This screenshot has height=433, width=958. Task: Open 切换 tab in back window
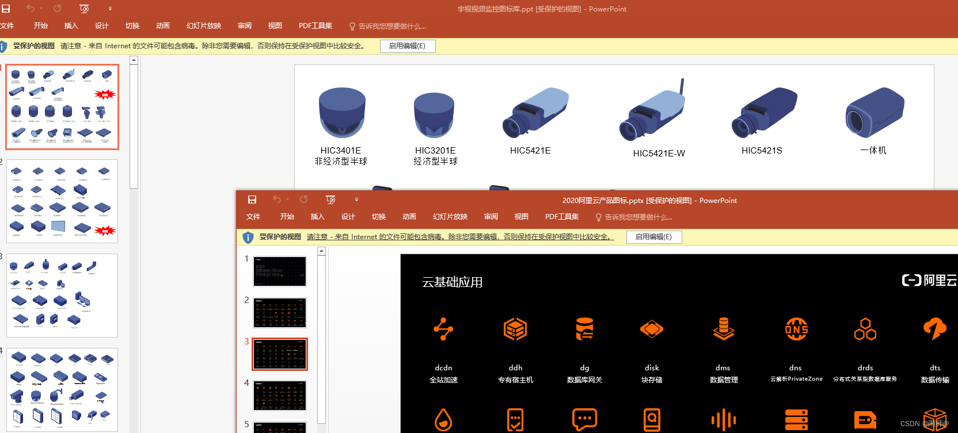132,26
